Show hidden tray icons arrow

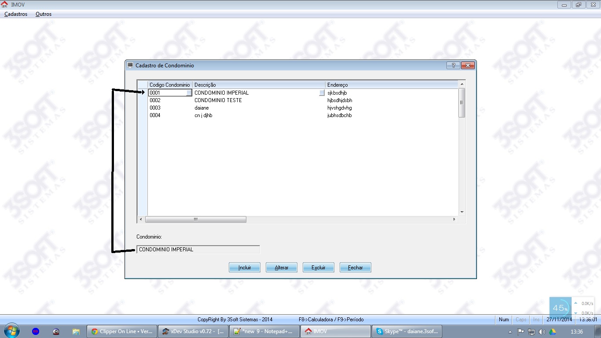click(510, 332)
